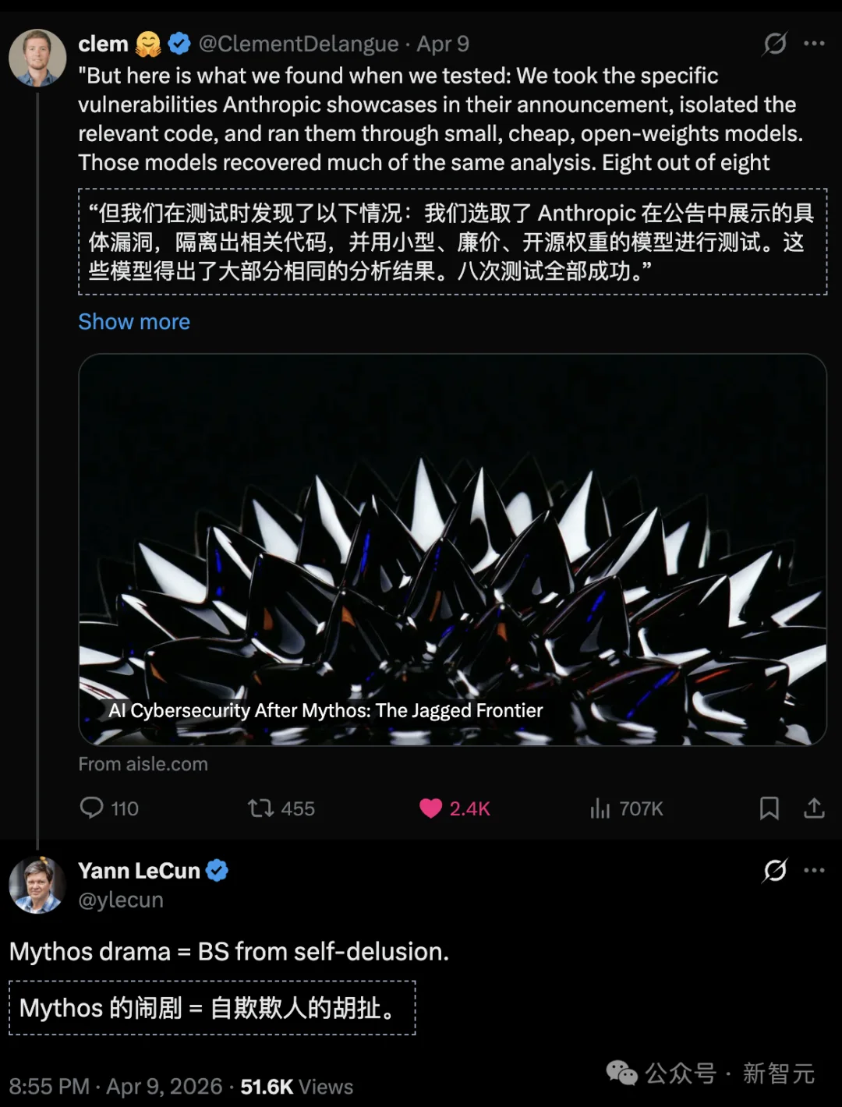Click the reply icon on clem's post

pos(92,808)
